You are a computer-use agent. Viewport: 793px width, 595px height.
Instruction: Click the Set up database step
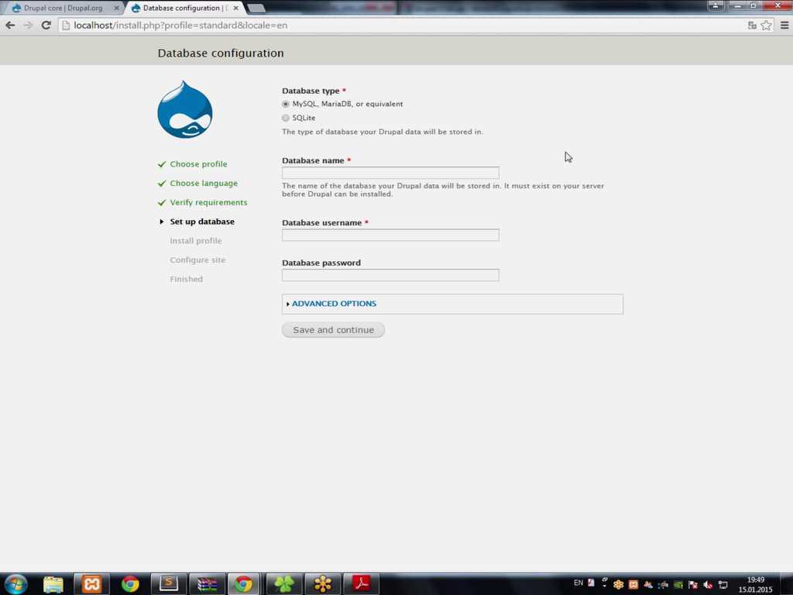[202, 222]
